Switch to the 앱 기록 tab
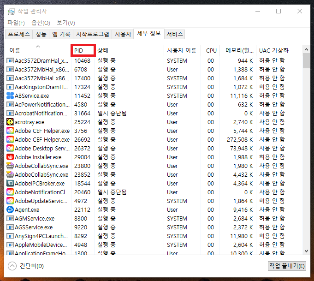 pos(61,34)
